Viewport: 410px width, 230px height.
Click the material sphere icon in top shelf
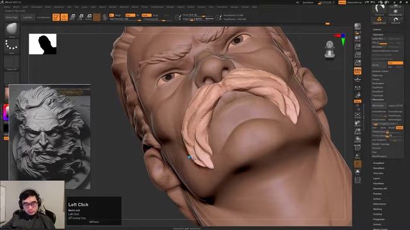(x=104, y=17)
